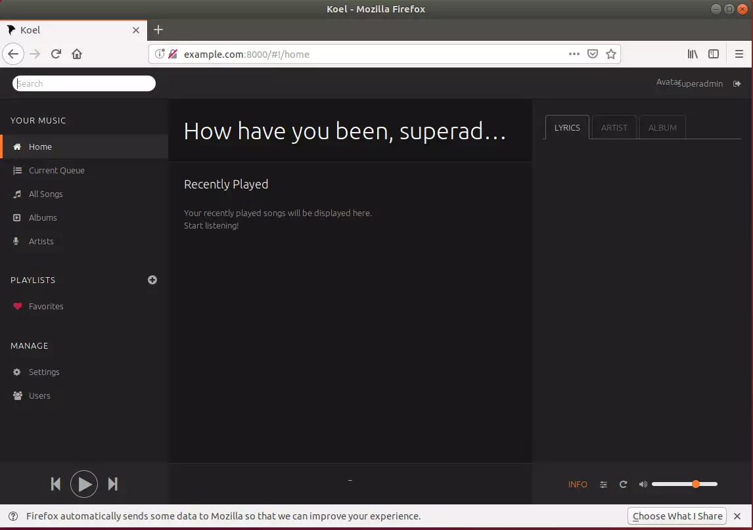Open the superadmin profile link
This screenshot has width=753, height=530.
pos(700,83)
